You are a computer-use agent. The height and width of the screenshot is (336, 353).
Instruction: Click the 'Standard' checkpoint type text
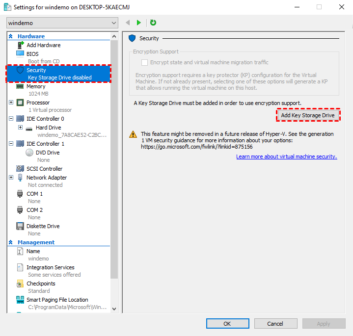[39, 291]
